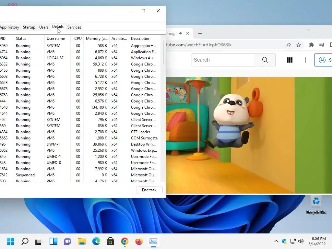The width and height of the screenshot is (332, 249).
Task: Select the COM Surrogate process
Action: [x=80, y=138]
